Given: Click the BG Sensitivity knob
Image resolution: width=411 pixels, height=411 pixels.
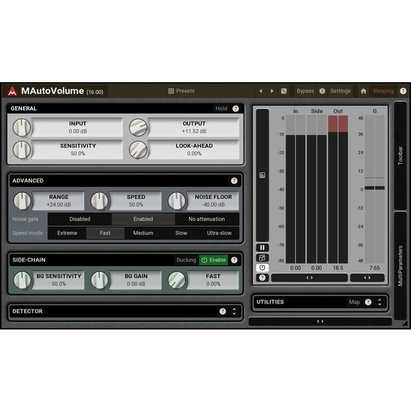Looking at the screenshot, I should tap(22, 280).
